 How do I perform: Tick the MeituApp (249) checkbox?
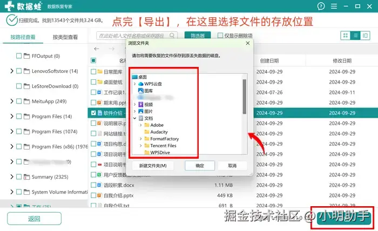(x=19, y=101)
